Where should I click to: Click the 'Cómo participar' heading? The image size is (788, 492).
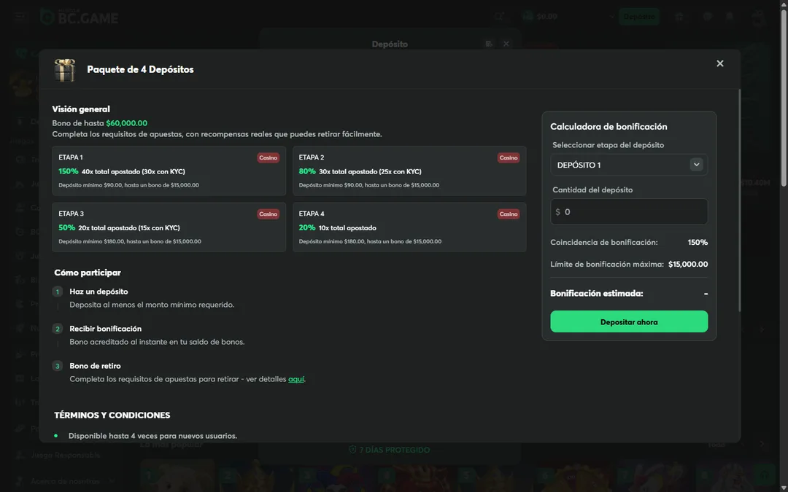[x=88, y=273]
